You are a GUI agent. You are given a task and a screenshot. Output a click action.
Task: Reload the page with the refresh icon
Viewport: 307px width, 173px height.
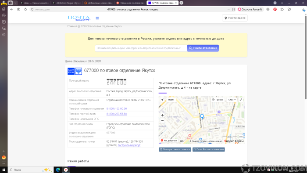tap(25, 9)
